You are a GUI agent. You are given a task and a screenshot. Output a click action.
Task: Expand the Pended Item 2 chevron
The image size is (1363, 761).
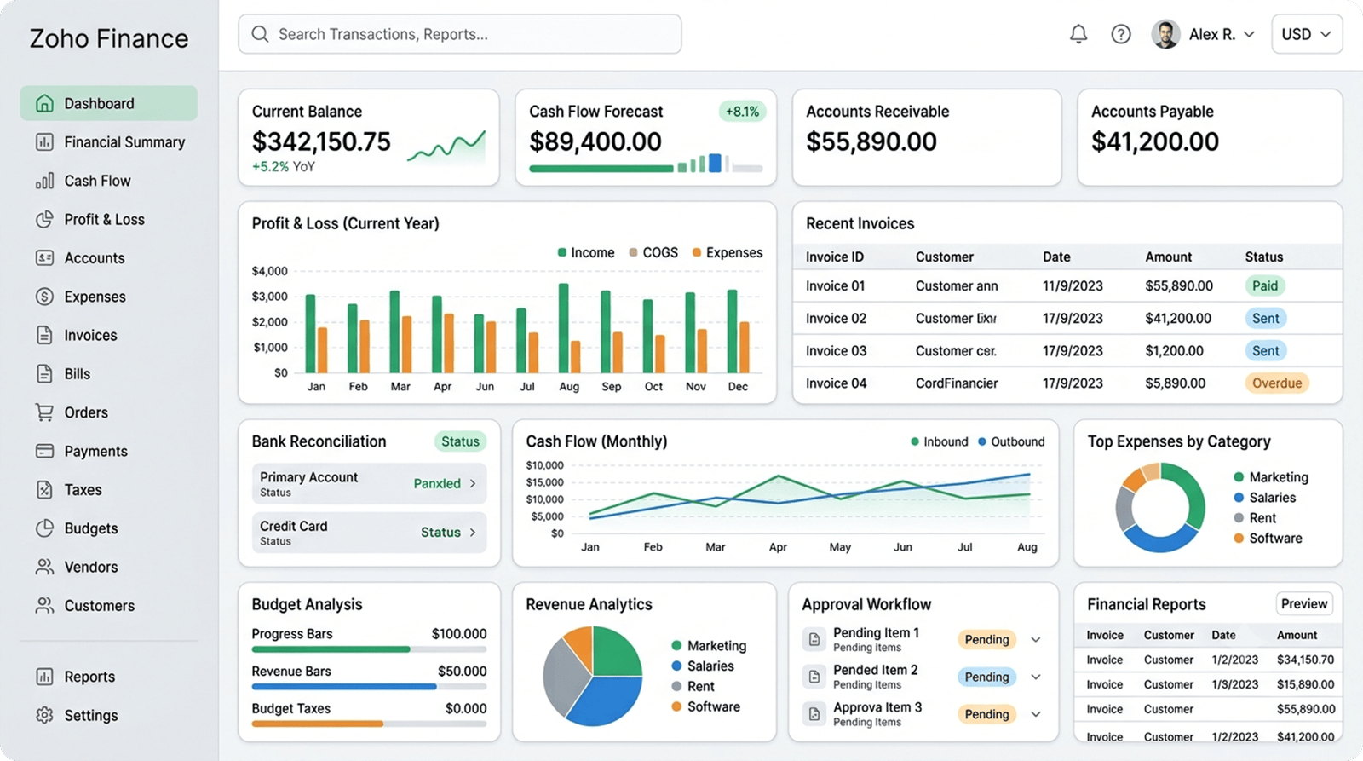point(1036,677)
